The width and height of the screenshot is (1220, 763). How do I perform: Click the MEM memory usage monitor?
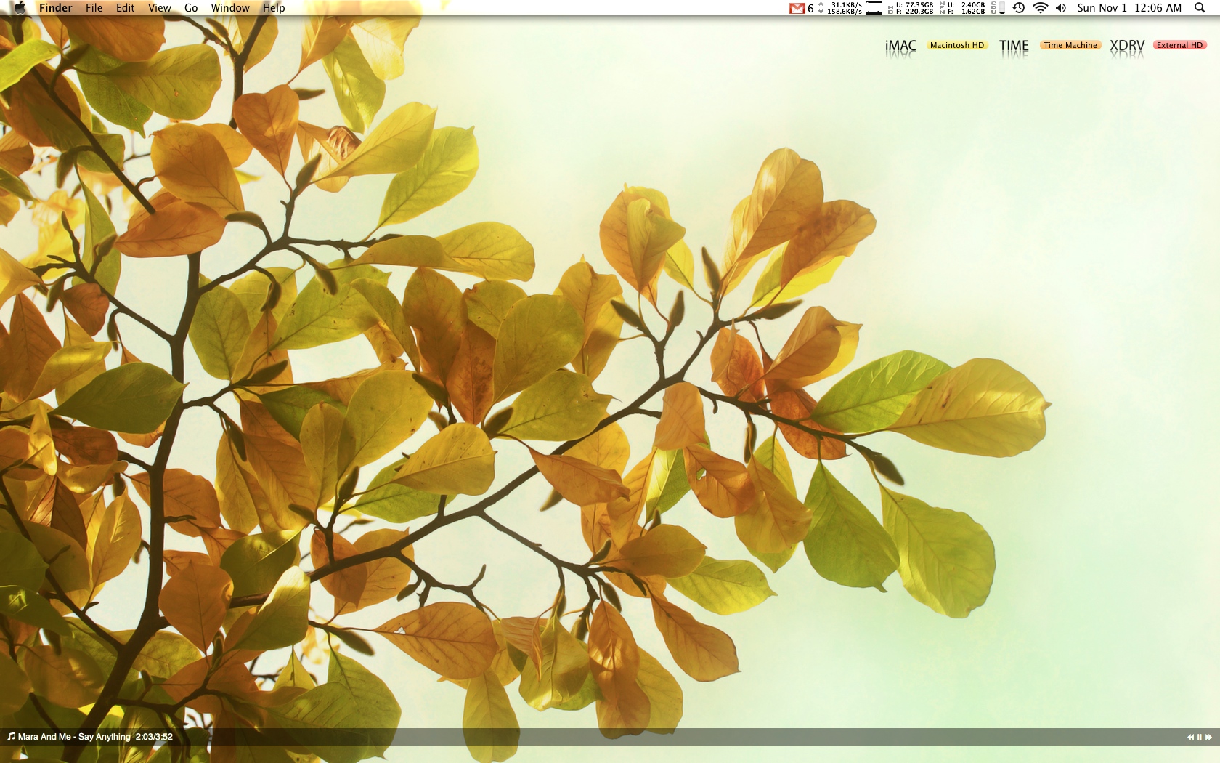pos(962,8)
